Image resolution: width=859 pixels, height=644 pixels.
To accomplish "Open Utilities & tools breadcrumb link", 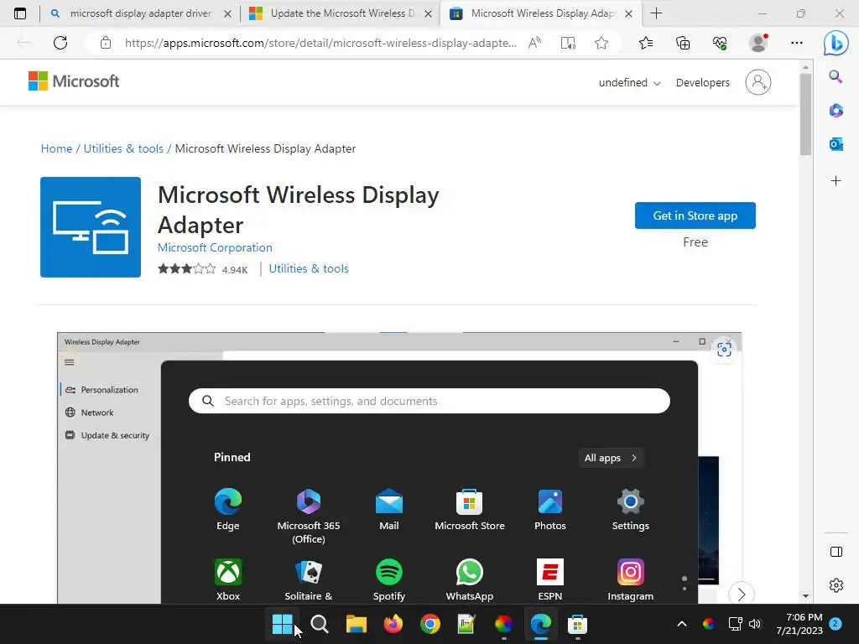I will click(123, 148).
